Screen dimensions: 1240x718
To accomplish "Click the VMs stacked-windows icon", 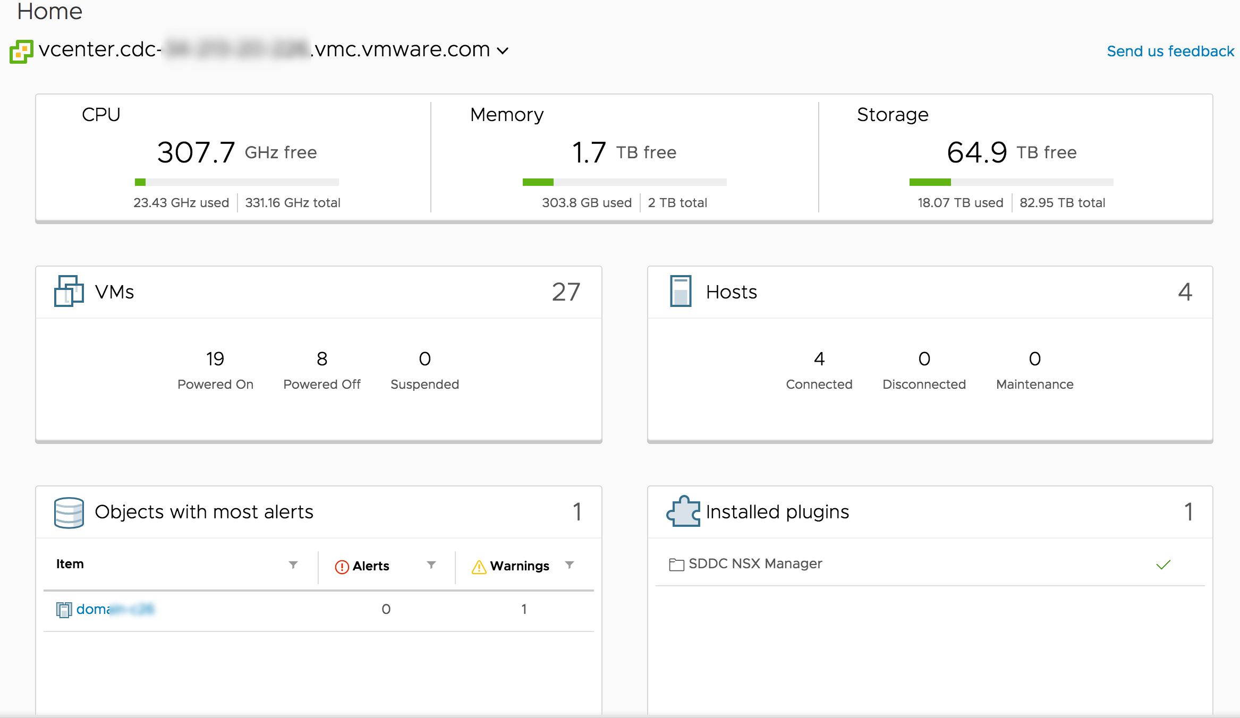I will tap(69, 291).
